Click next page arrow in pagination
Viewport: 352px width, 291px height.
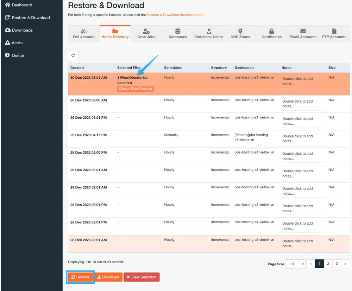point(346,264)
